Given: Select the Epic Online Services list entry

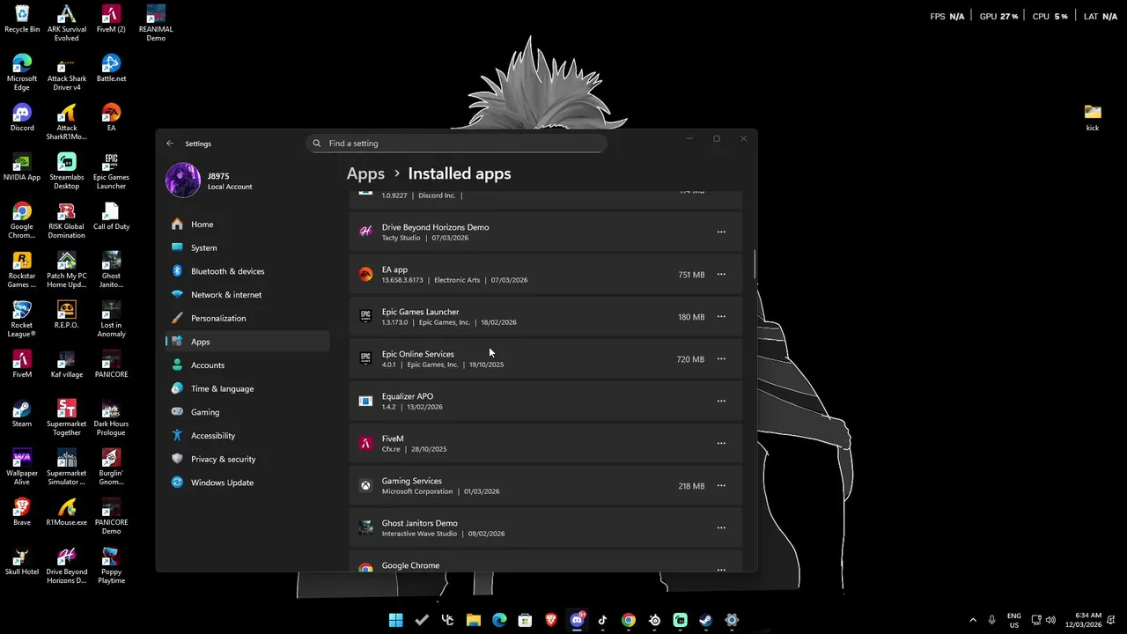Looking at the screenshot, I should pyautogui.click(x=546, y=359).
